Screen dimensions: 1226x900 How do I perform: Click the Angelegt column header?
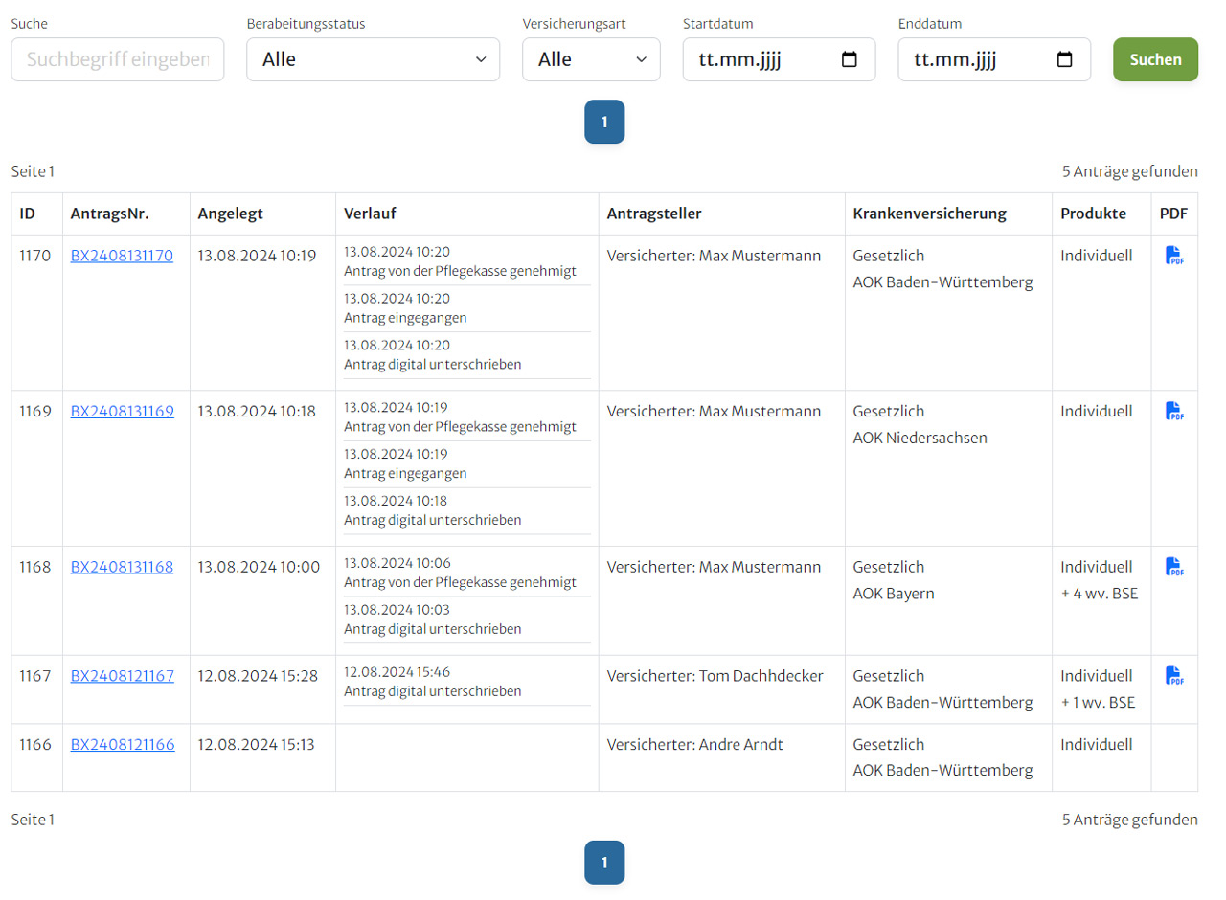click(231, 214)
